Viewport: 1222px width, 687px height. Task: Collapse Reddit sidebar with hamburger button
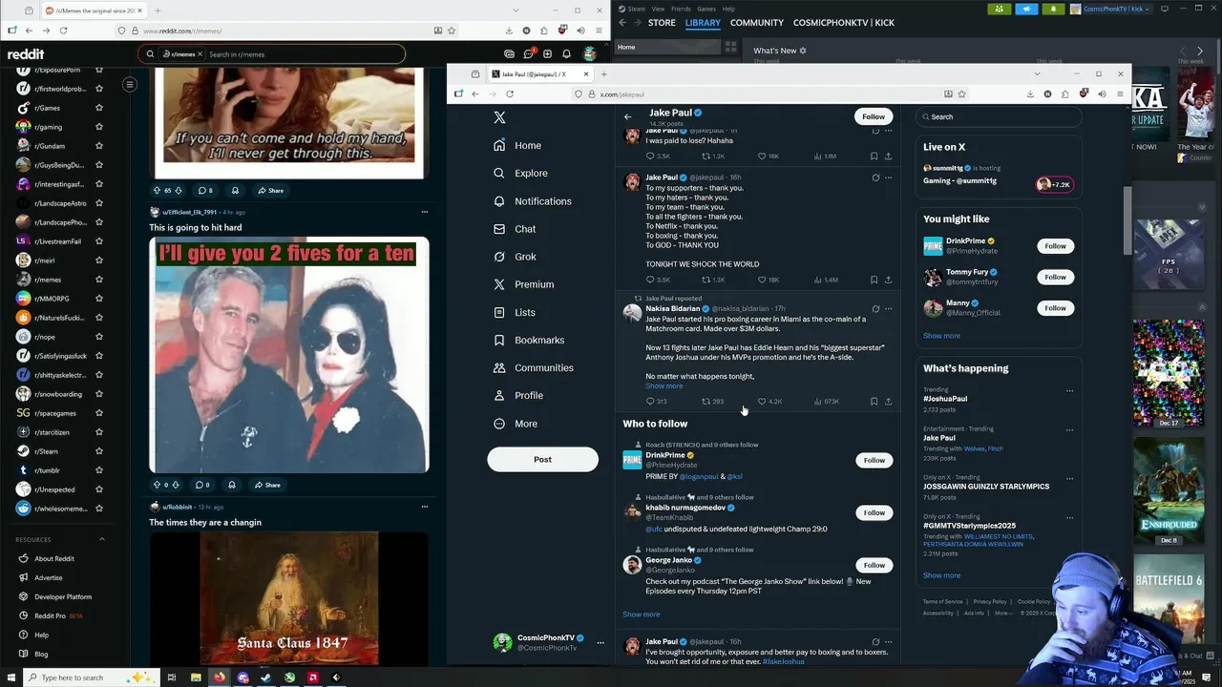(x=130, y=85)
